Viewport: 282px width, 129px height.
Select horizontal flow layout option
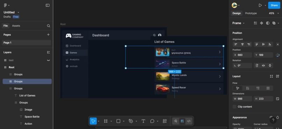[258, 88]
